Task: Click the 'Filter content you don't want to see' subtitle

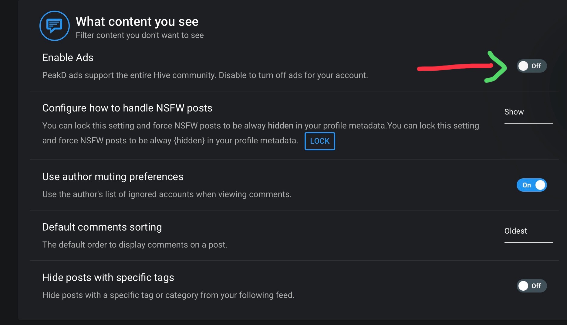Action: (x=140, y=35)
